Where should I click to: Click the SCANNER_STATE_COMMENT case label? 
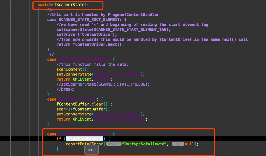(x=83, y=59)
